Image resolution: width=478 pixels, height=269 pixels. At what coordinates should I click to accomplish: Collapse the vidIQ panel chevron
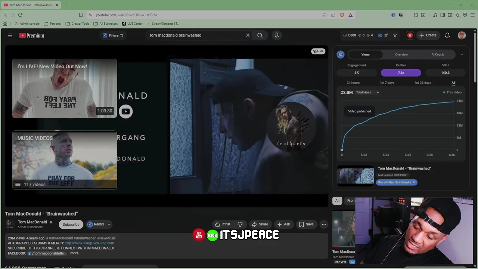pos(462,55)
